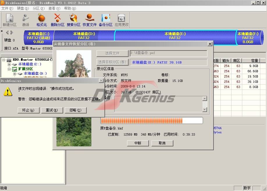
Task: Click the 就绪 status bar text
Action: (x=4, y=188)
